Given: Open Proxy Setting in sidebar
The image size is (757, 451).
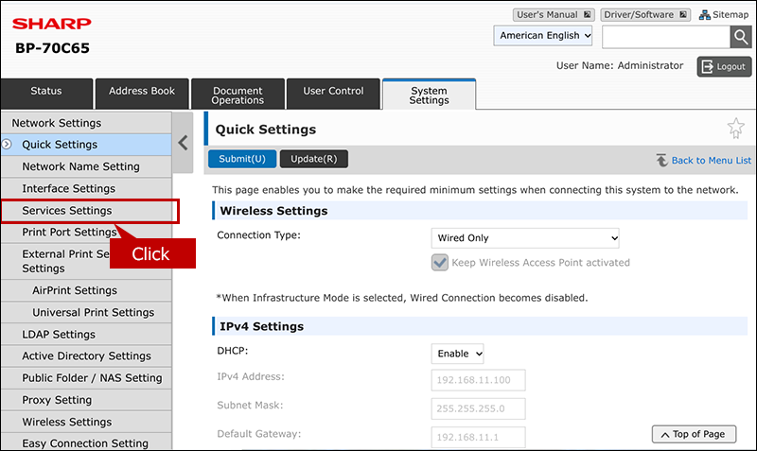Looking at the screenshot, I should pyautogui.click(x=86, y=400).
